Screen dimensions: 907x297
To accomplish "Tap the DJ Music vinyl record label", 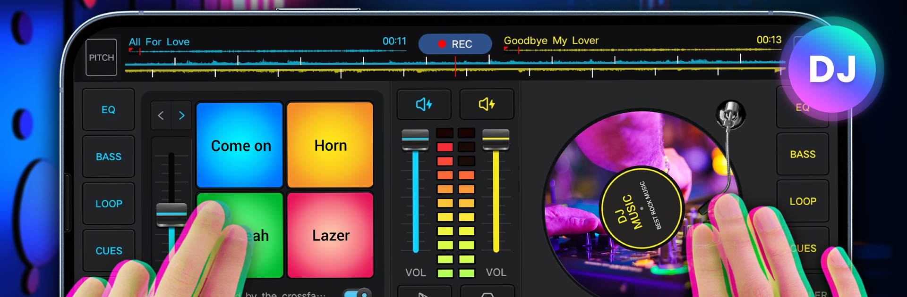I will pyautogui.click(x=641, y=208).
